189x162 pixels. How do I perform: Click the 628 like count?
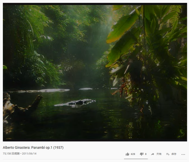tap(133, 154)
